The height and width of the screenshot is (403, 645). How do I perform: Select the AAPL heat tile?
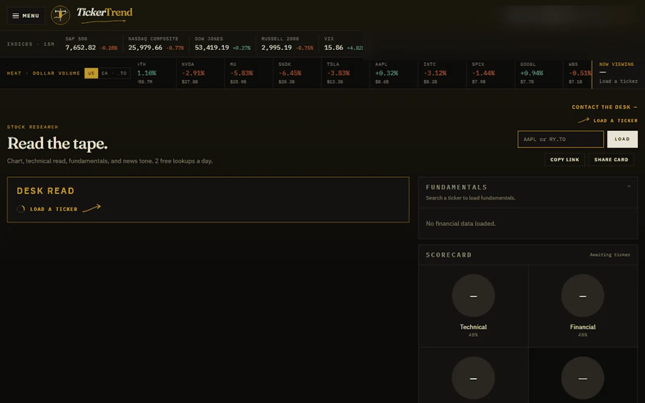pyautogui.click(x=394, y=73)
